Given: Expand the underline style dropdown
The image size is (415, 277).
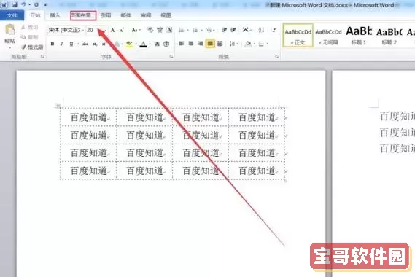Looking at the screenshot, I should 78,44.
